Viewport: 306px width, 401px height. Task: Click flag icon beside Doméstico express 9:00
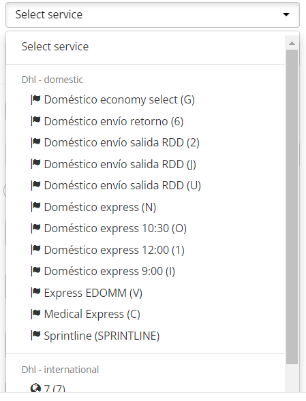coord(35,271)
